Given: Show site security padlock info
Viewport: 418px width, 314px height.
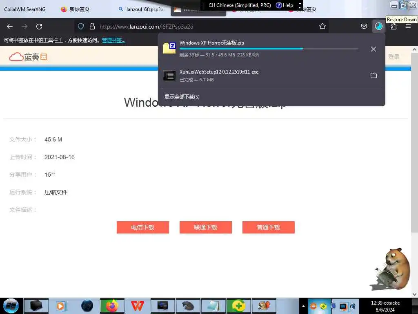Looking at the screenshot, I should click(92, 26).
